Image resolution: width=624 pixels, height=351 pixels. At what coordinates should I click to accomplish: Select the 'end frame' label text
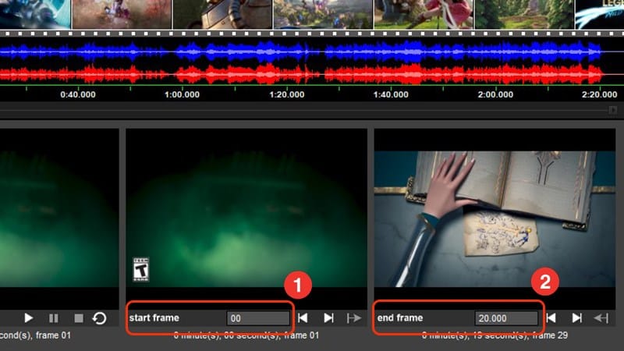click(x=400, y=318)
